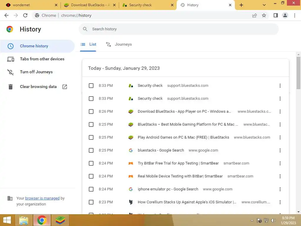Check the bluestacks Google Search entry
Image resolution: width=301 pixels, height=226 pixels.
click(x=91, y=150)
